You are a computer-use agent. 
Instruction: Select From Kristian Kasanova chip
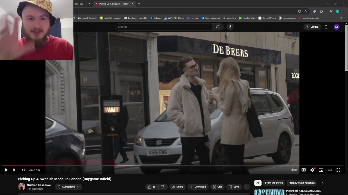pos(302,183)
